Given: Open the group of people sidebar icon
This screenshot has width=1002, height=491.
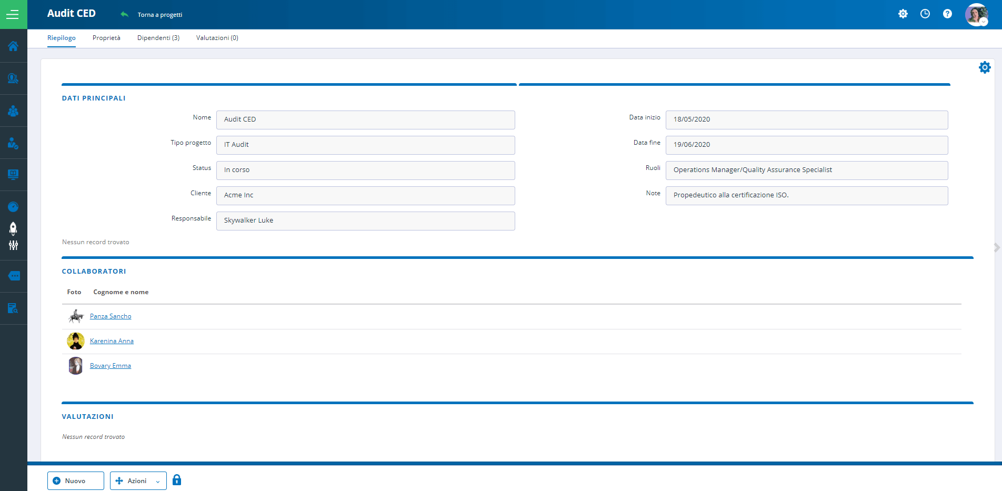Looking at the screenshot, I should (x=13, y=111).
